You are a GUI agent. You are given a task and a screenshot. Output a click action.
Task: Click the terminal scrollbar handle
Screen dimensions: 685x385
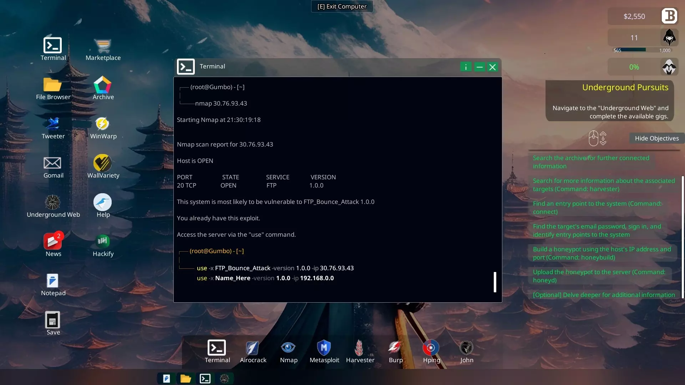click(x=495, y=282)
